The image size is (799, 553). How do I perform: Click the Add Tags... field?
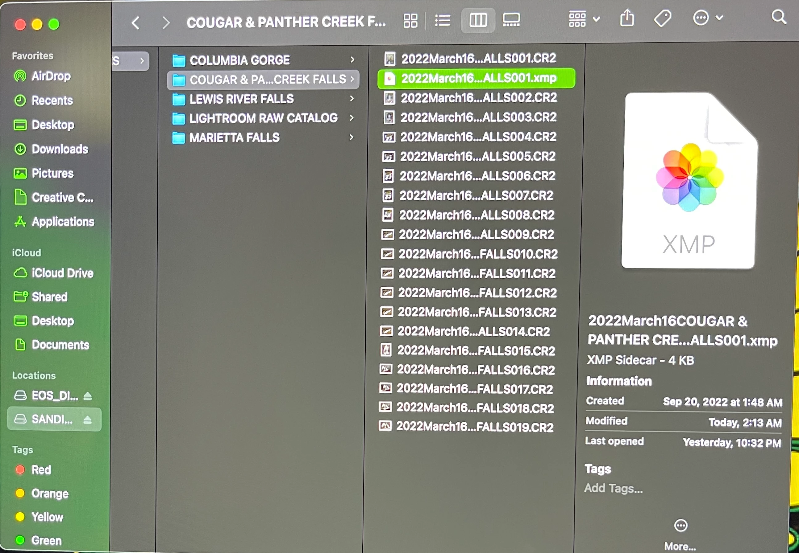614,488
